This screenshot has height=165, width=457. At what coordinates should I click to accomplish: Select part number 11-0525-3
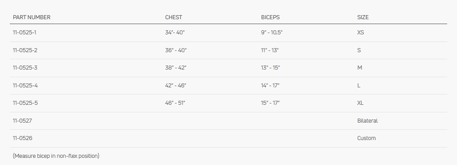tap(25, 68)
